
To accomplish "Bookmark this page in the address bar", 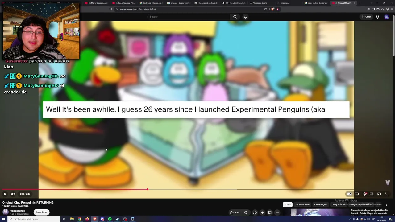I will pos(110,9).
